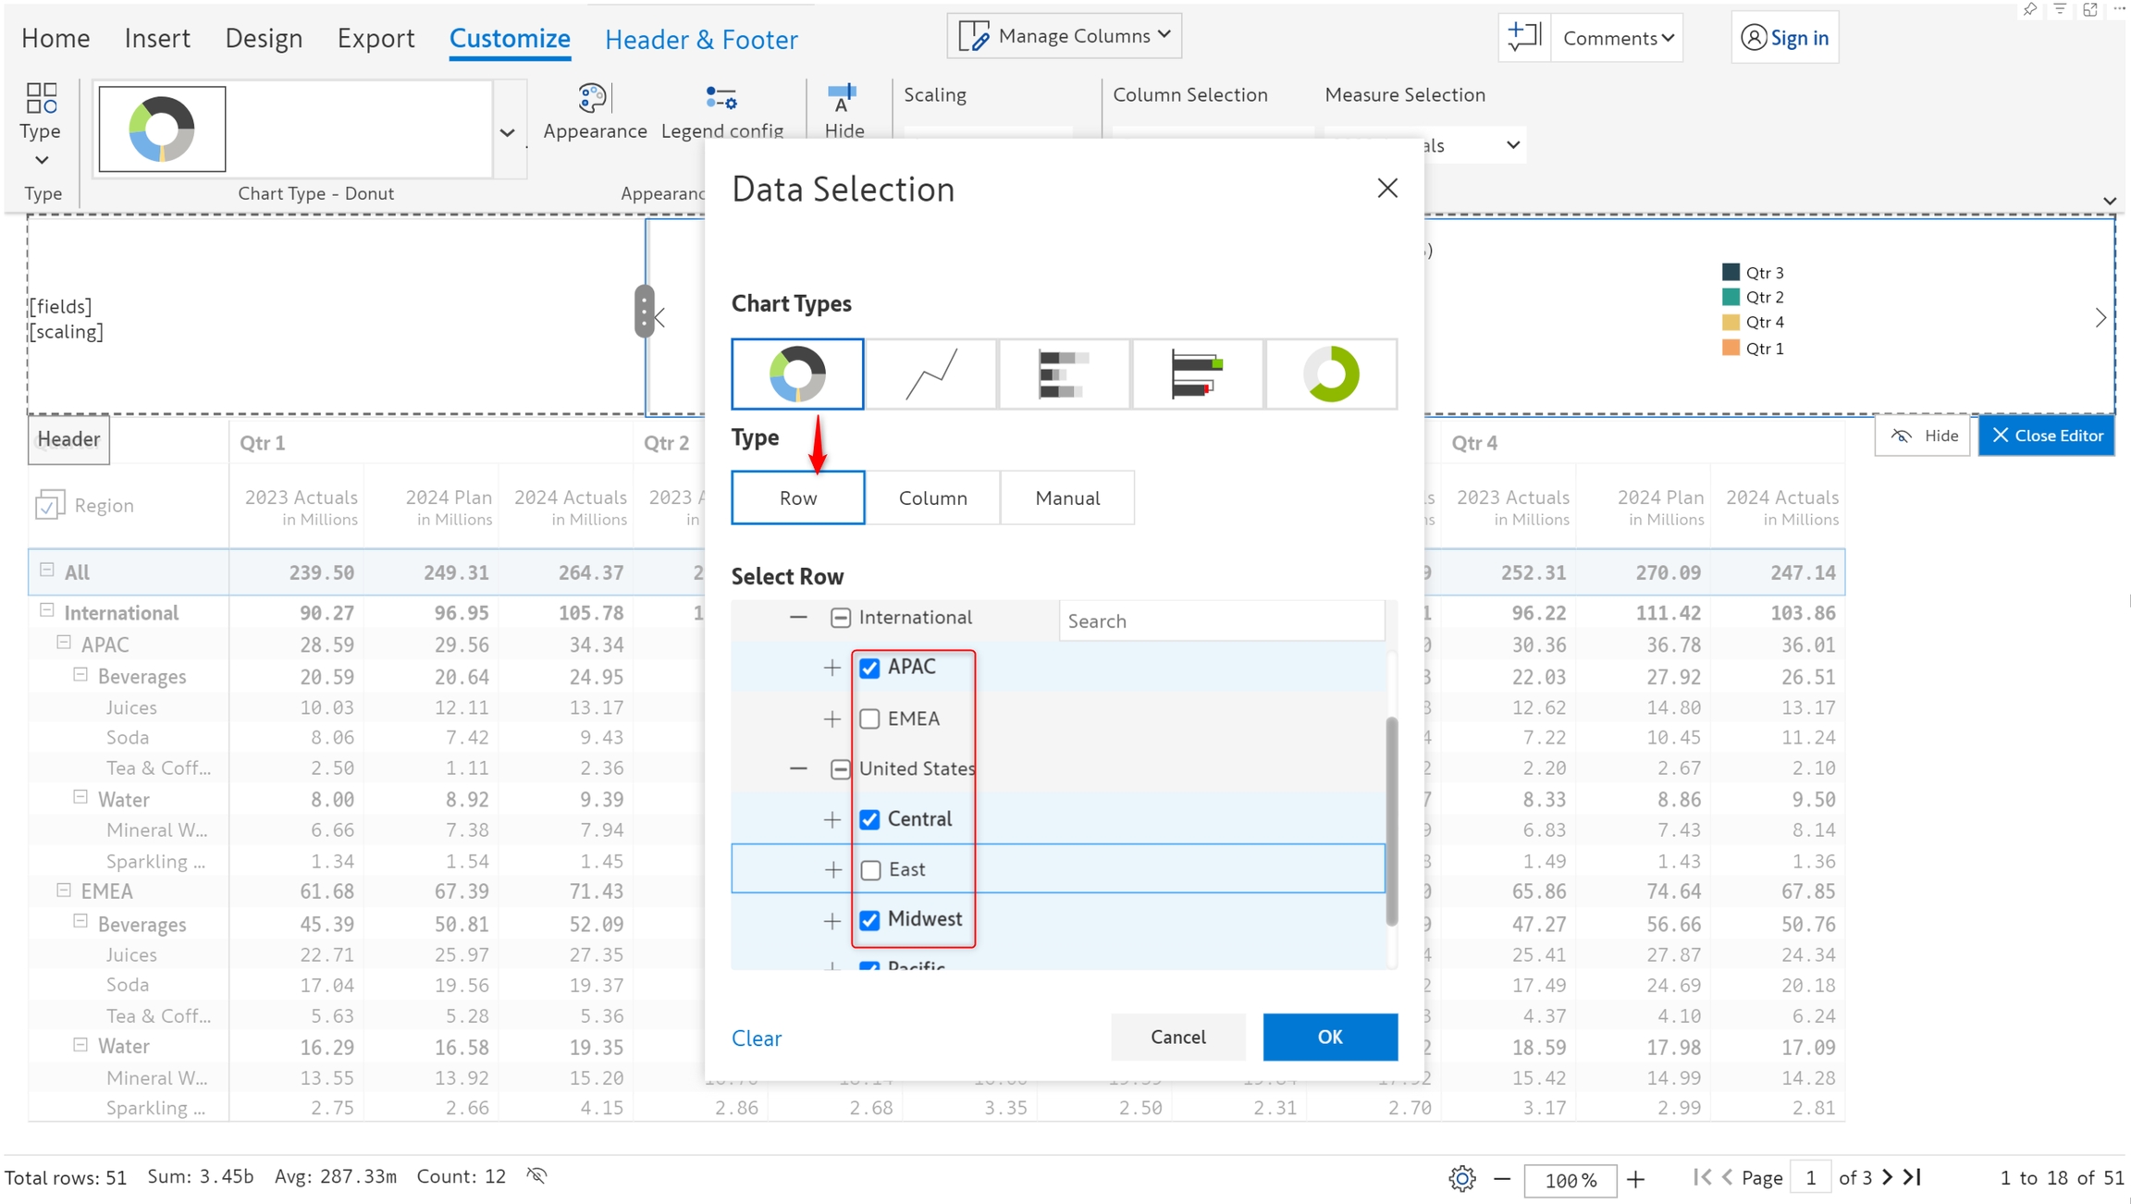Check the East region checkbox

point(870,869)
